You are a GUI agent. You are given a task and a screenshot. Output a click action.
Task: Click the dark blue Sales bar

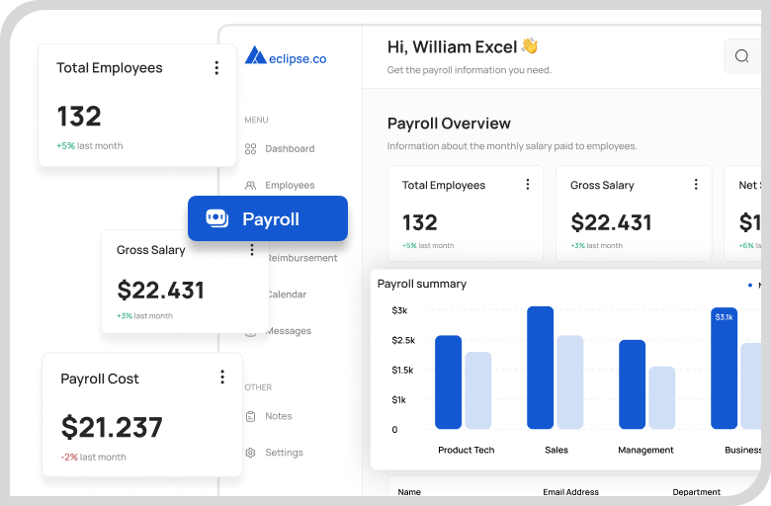pos(540,369)
